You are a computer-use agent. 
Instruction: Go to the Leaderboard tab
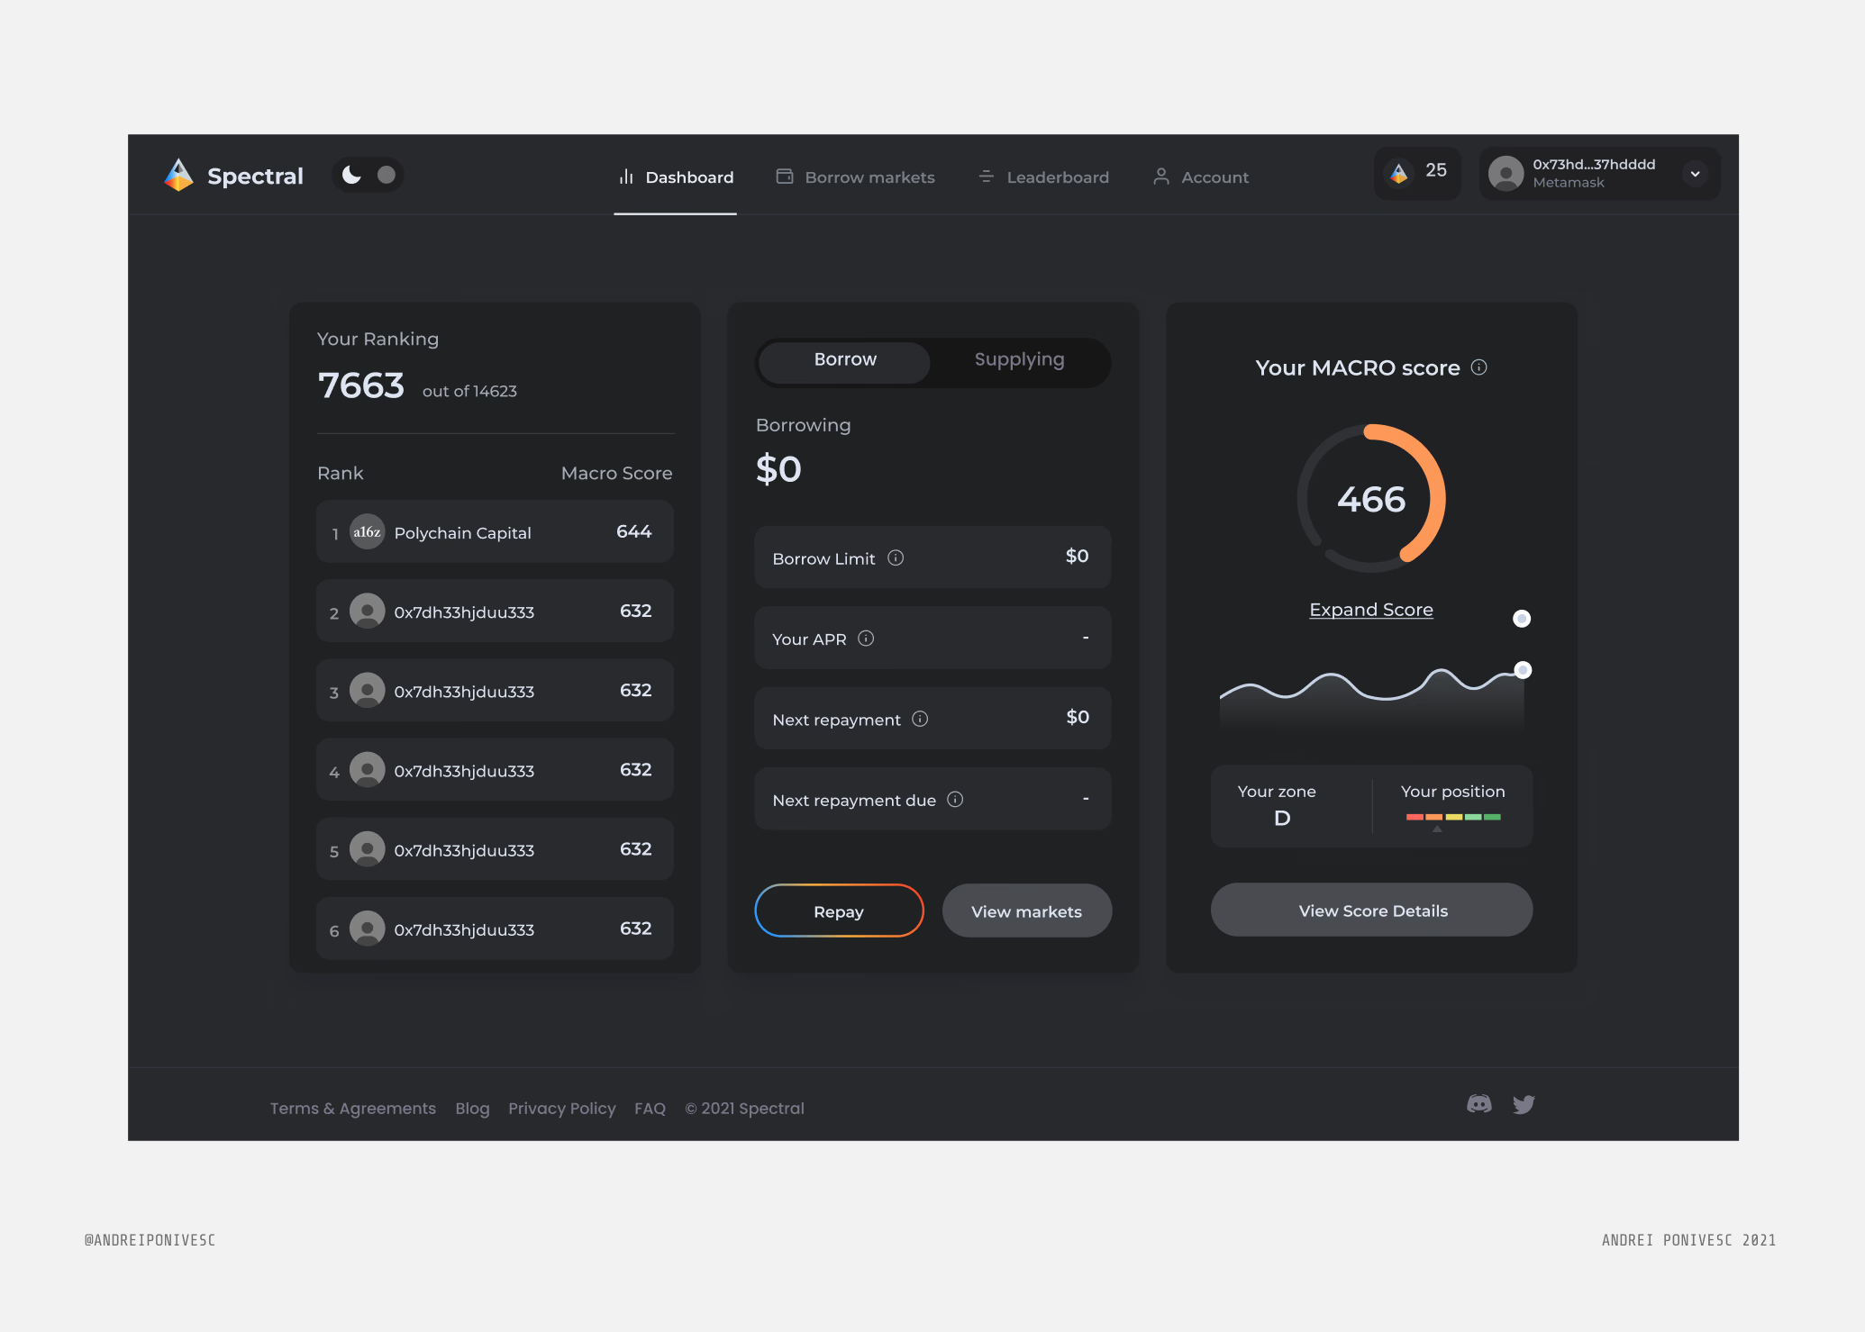[x=1043, y=177]
